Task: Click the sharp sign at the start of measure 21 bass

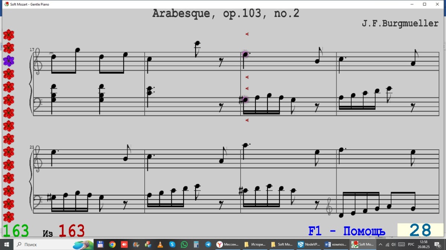Action: pyautogui.click(x=49, y=198)
